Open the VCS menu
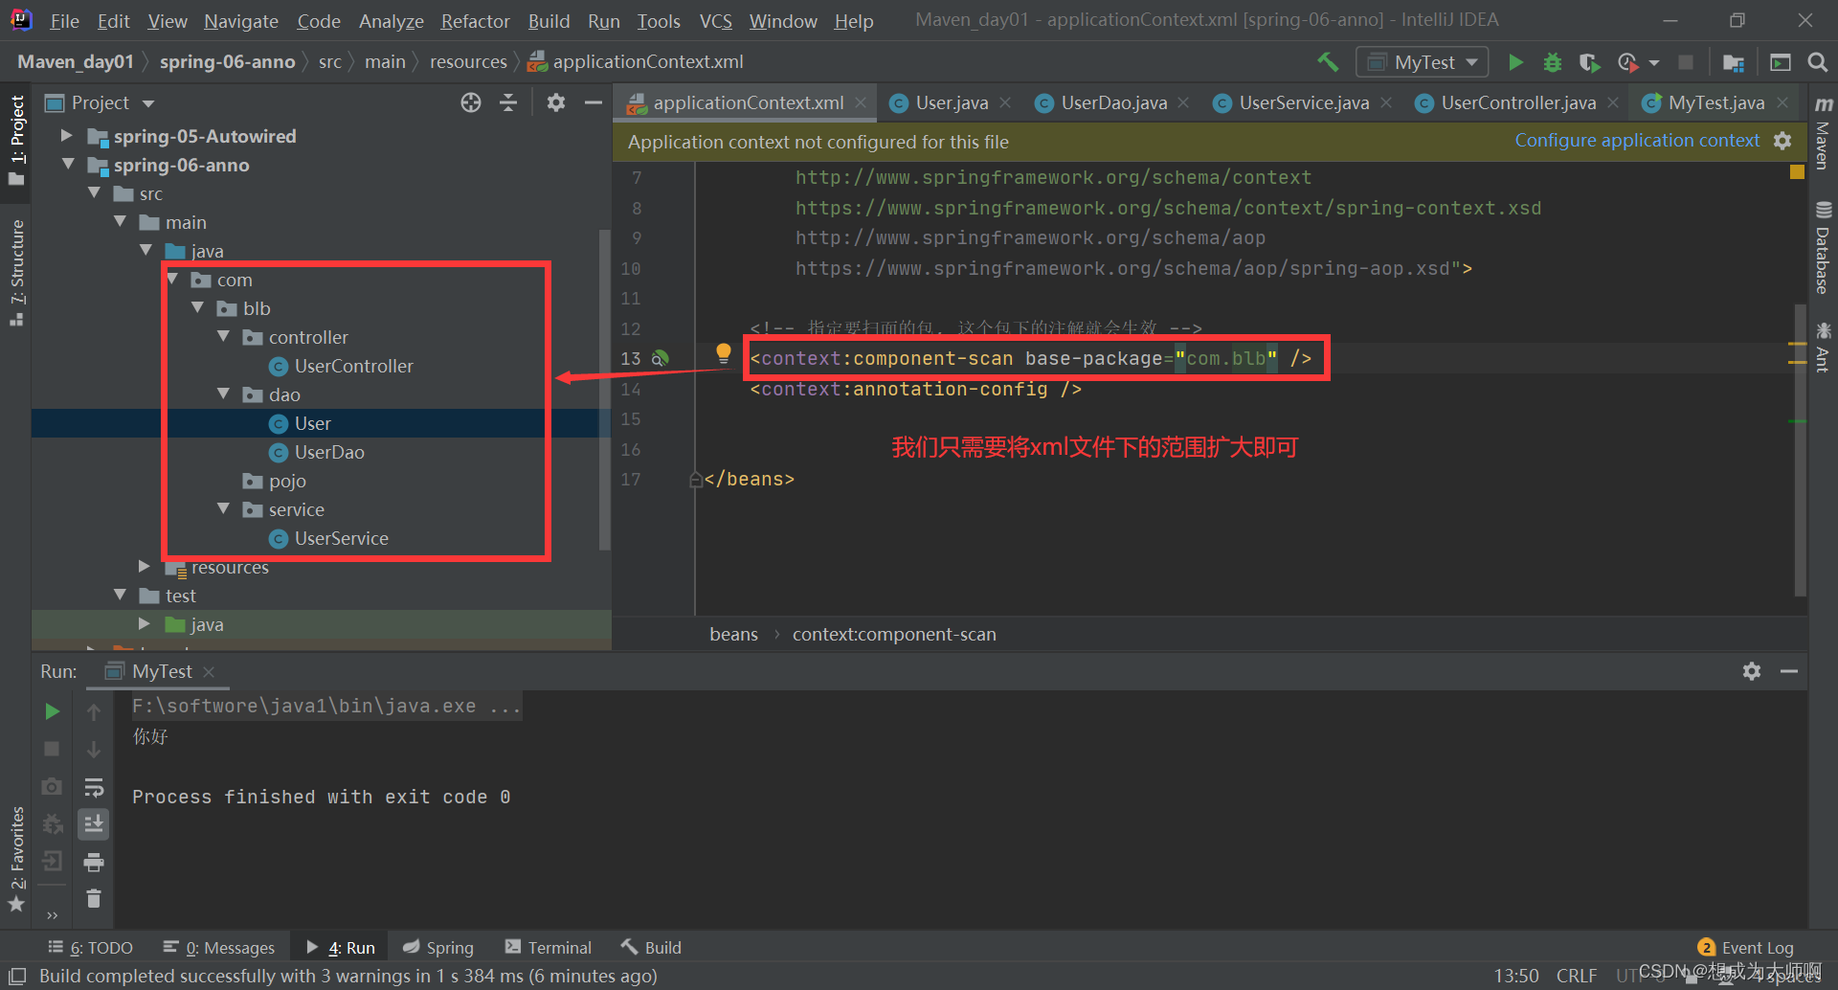Screen dimensions: 1838x990 pos(715,21)
